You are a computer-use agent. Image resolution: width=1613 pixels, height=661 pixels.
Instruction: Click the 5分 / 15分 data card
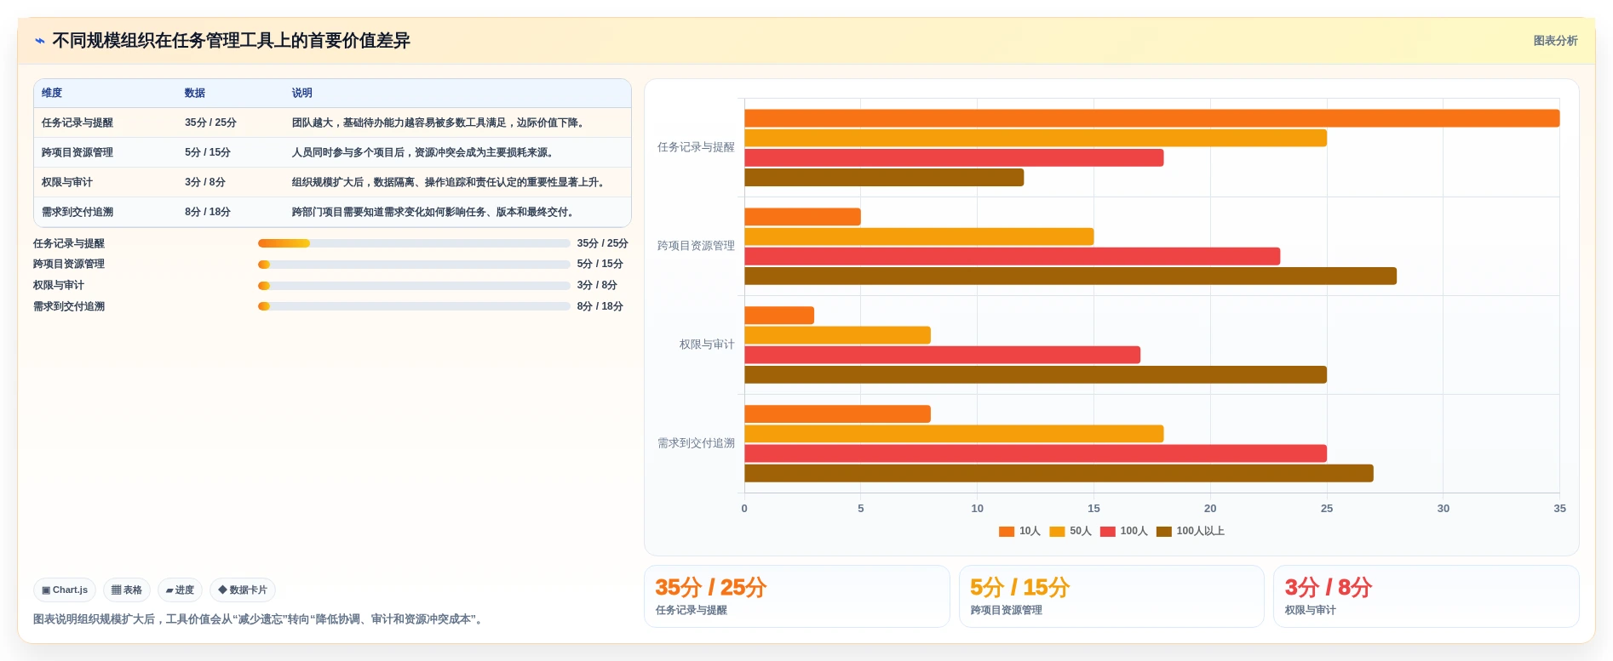[x=1111, y=596]
